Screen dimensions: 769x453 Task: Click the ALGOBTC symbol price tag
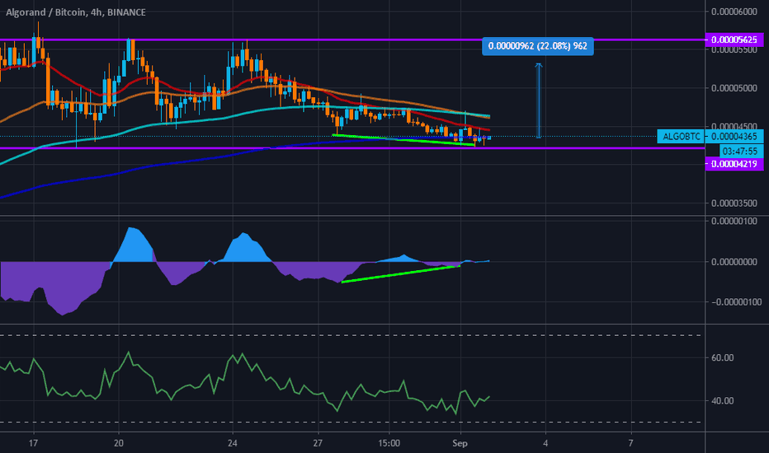pos(682,137)
